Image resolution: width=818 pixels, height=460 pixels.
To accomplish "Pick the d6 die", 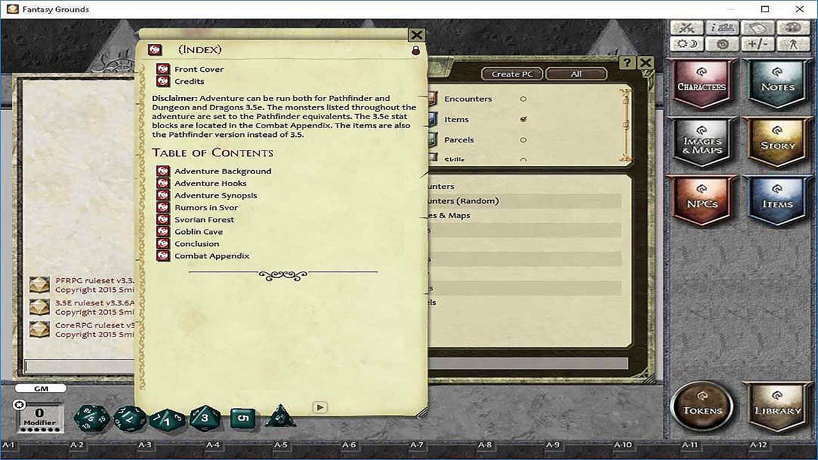I will 242,419.
